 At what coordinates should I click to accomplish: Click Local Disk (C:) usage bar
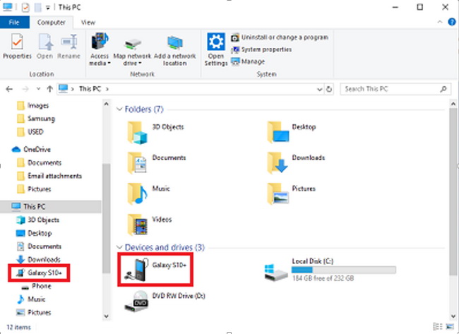click(x=344, y=270)
